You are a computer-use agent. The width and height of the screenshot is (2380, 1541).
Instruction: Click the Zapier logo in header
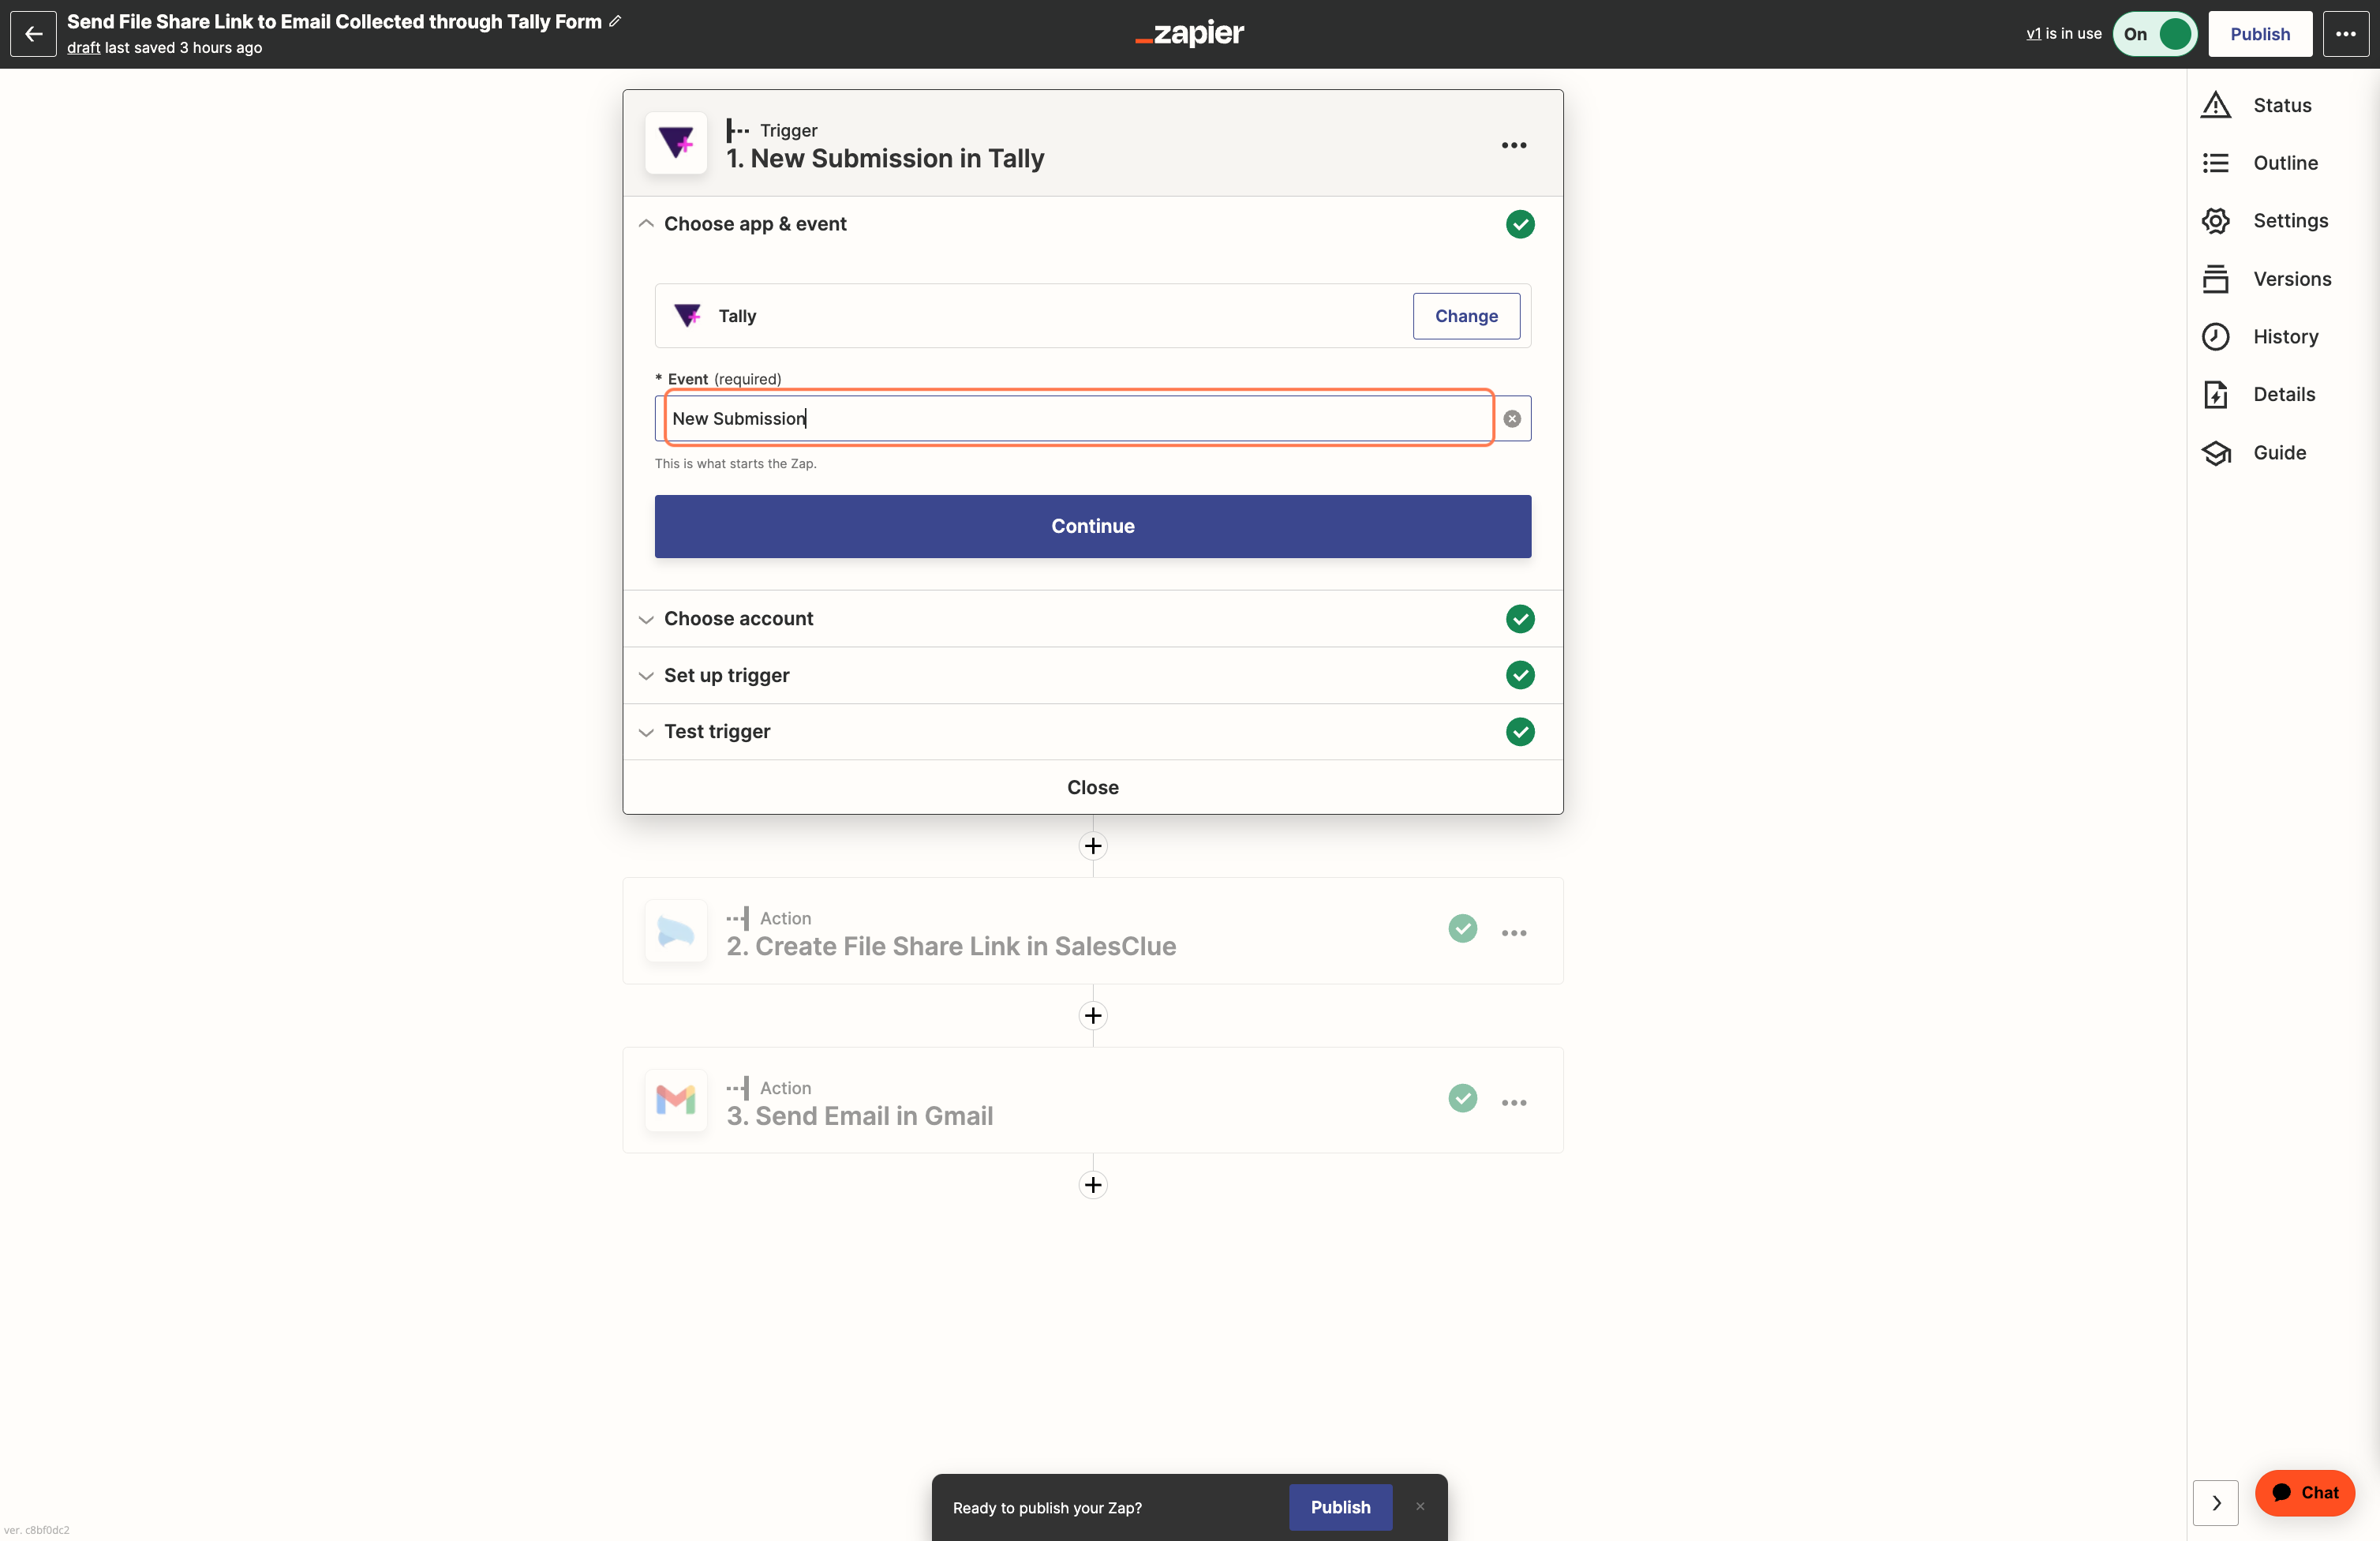[x=1190, y=34]
